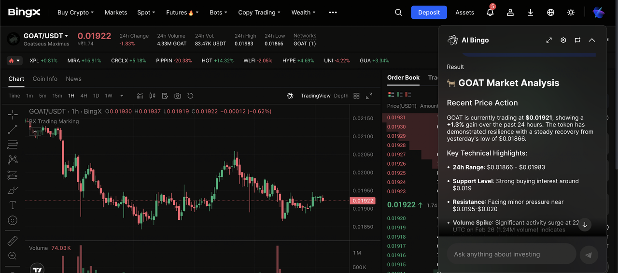Take a chart snapshot with camera icon
Screen dimensions: 618x273
click(178, 96)
